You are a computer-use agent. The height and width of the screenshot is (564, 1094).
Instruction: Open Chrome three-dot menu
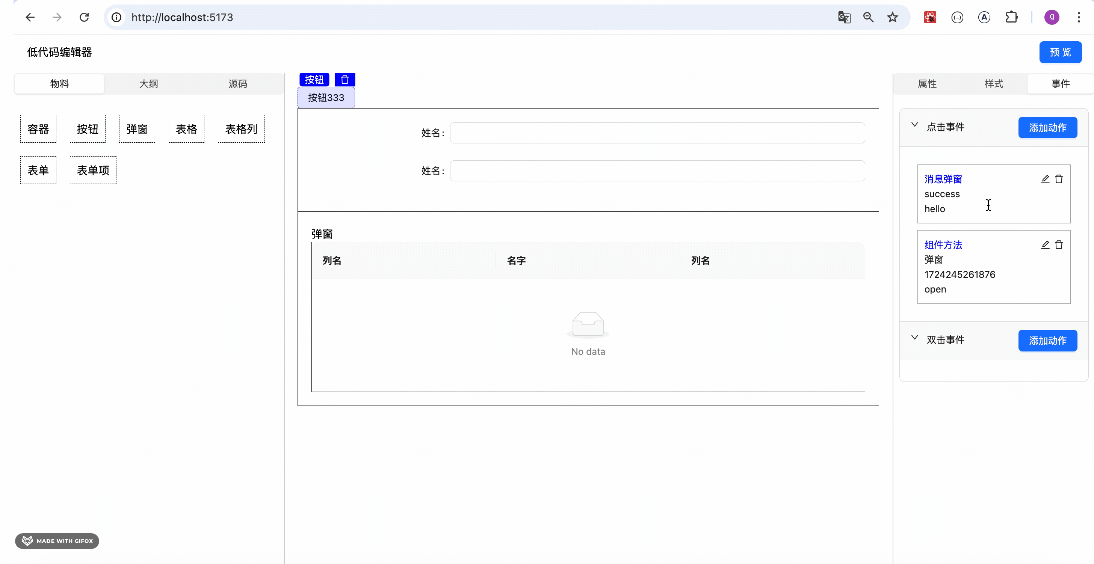[x=1078, y=17]
